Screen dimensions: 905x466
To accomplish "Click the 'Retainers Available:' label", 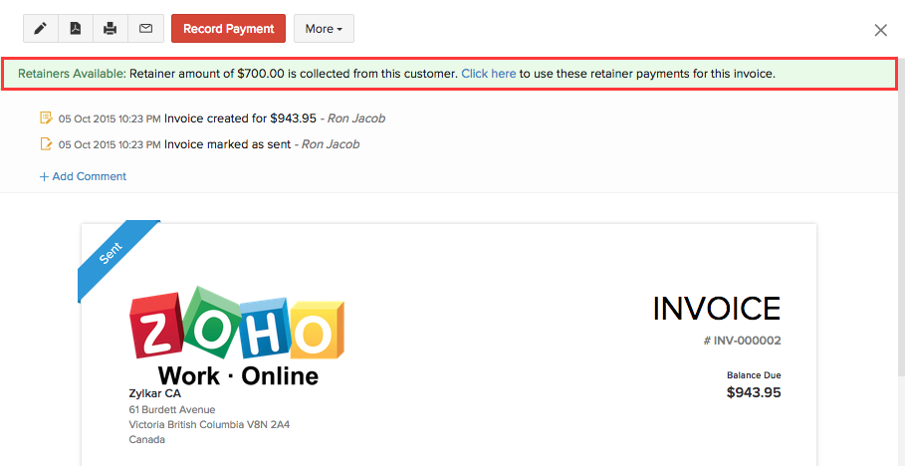I will 72,74.
